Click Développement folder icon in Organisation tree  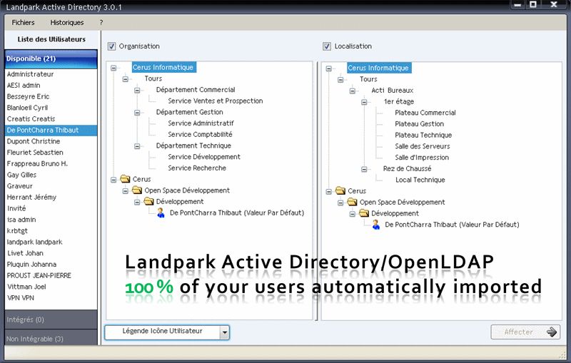148,201
